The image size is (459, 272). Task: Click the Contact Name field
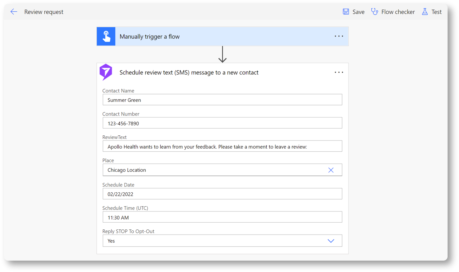coord(222,100)
